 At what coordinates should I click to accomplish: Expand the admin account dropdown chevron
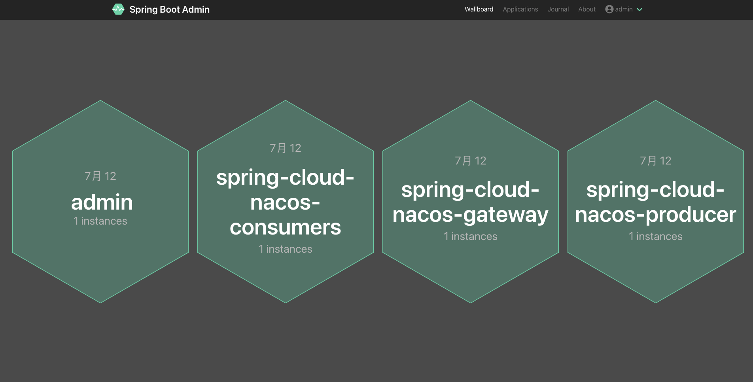(x=639, y=9)
